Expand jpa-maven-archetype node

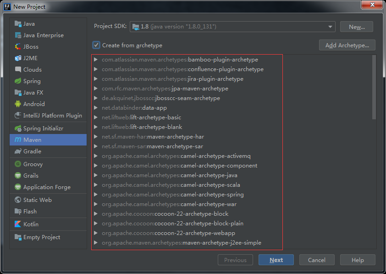pos(96,89)
